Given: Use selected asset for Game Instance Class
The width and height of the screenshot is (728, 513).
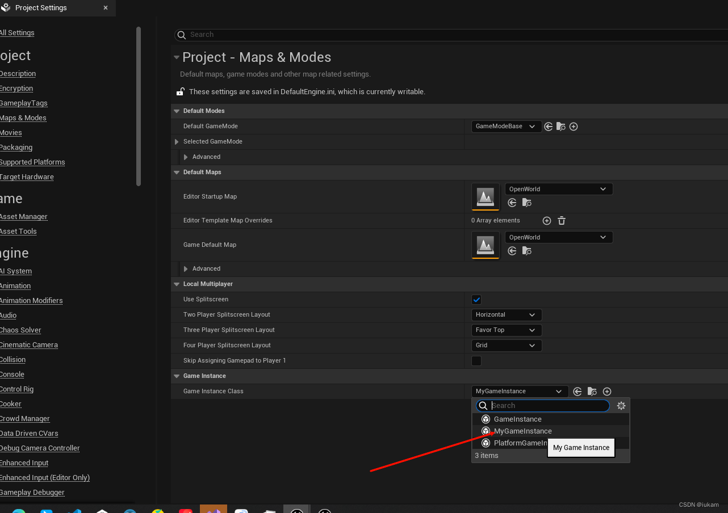Looking at the screenshot, I should (x=578, y=392).
